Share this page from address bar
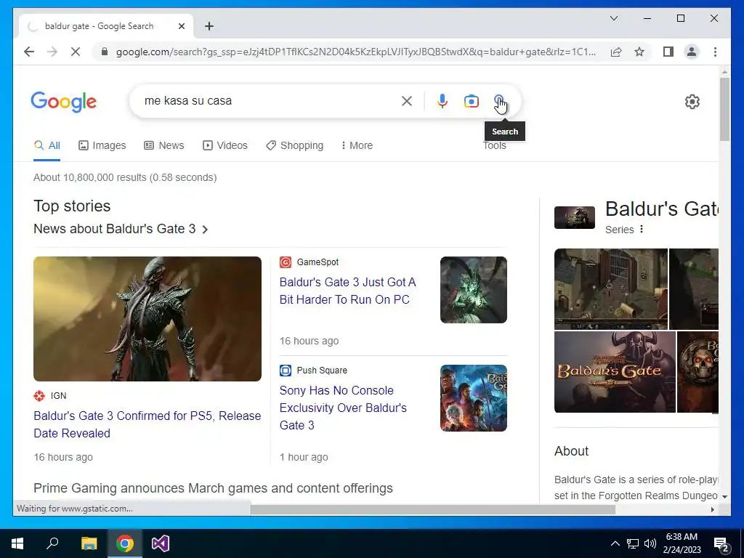The image size is (744, 558). tap(616, 52)
